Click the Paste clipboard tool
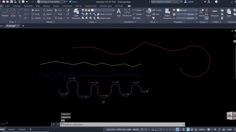 (229, 13)
